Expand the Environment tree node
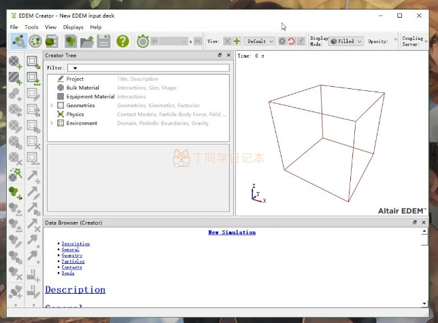 tap(52, 123)
